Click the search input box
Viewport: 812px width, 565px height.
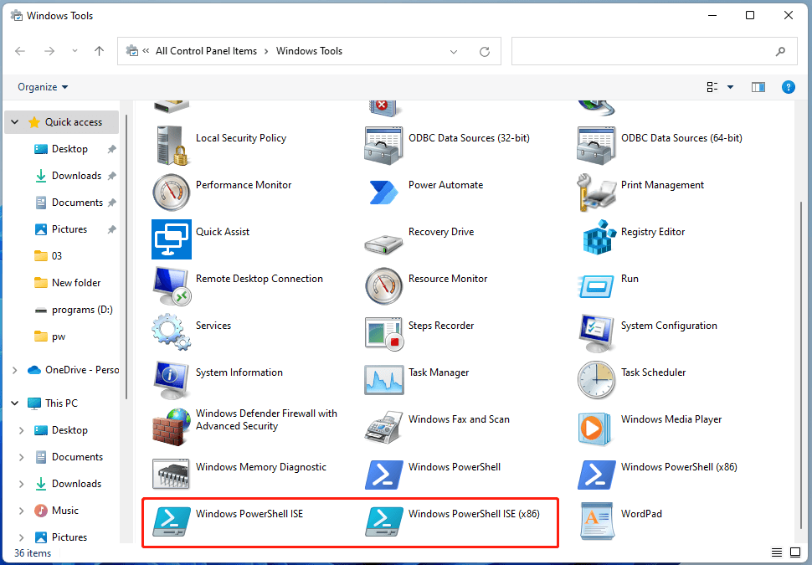pyautogui.click(x=645, y=51)
